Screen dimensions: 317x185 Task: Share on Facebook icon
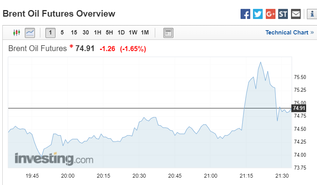[245, 14]
